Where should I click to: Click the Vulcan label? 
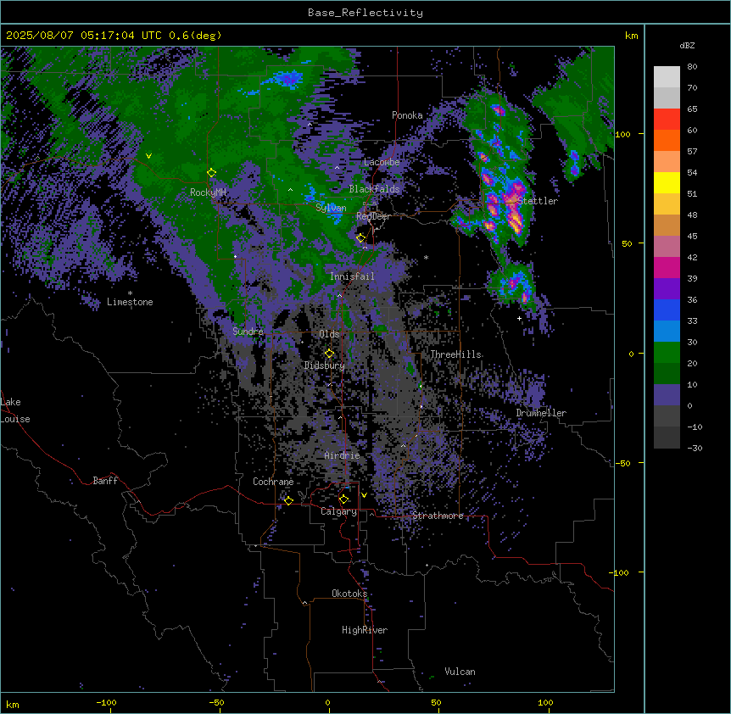click(460, 672)
